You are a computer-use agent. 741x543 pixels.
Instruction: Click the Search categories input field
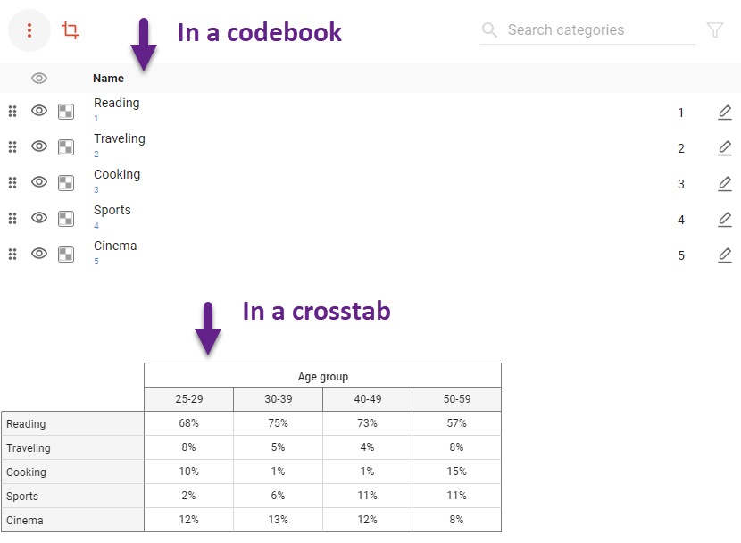tap(596, 30)
